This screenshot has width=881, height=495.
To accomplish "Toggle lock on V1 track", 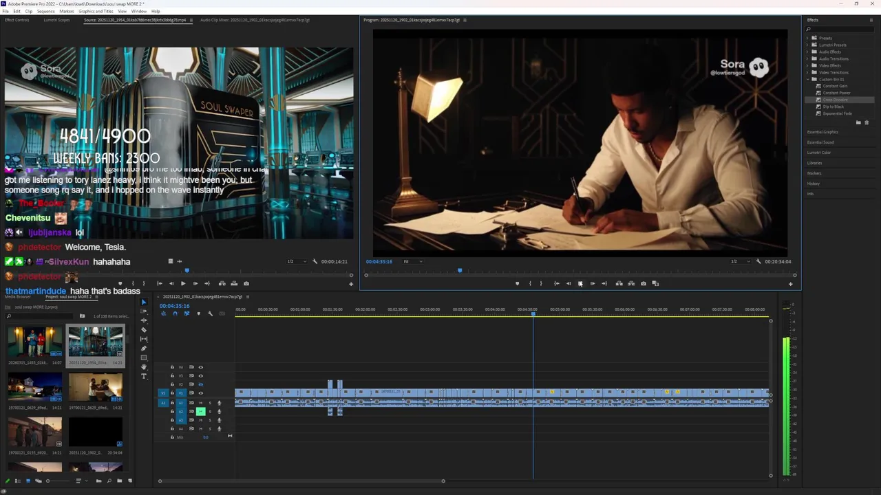I will pyautogui.click(x=172, y=393).
